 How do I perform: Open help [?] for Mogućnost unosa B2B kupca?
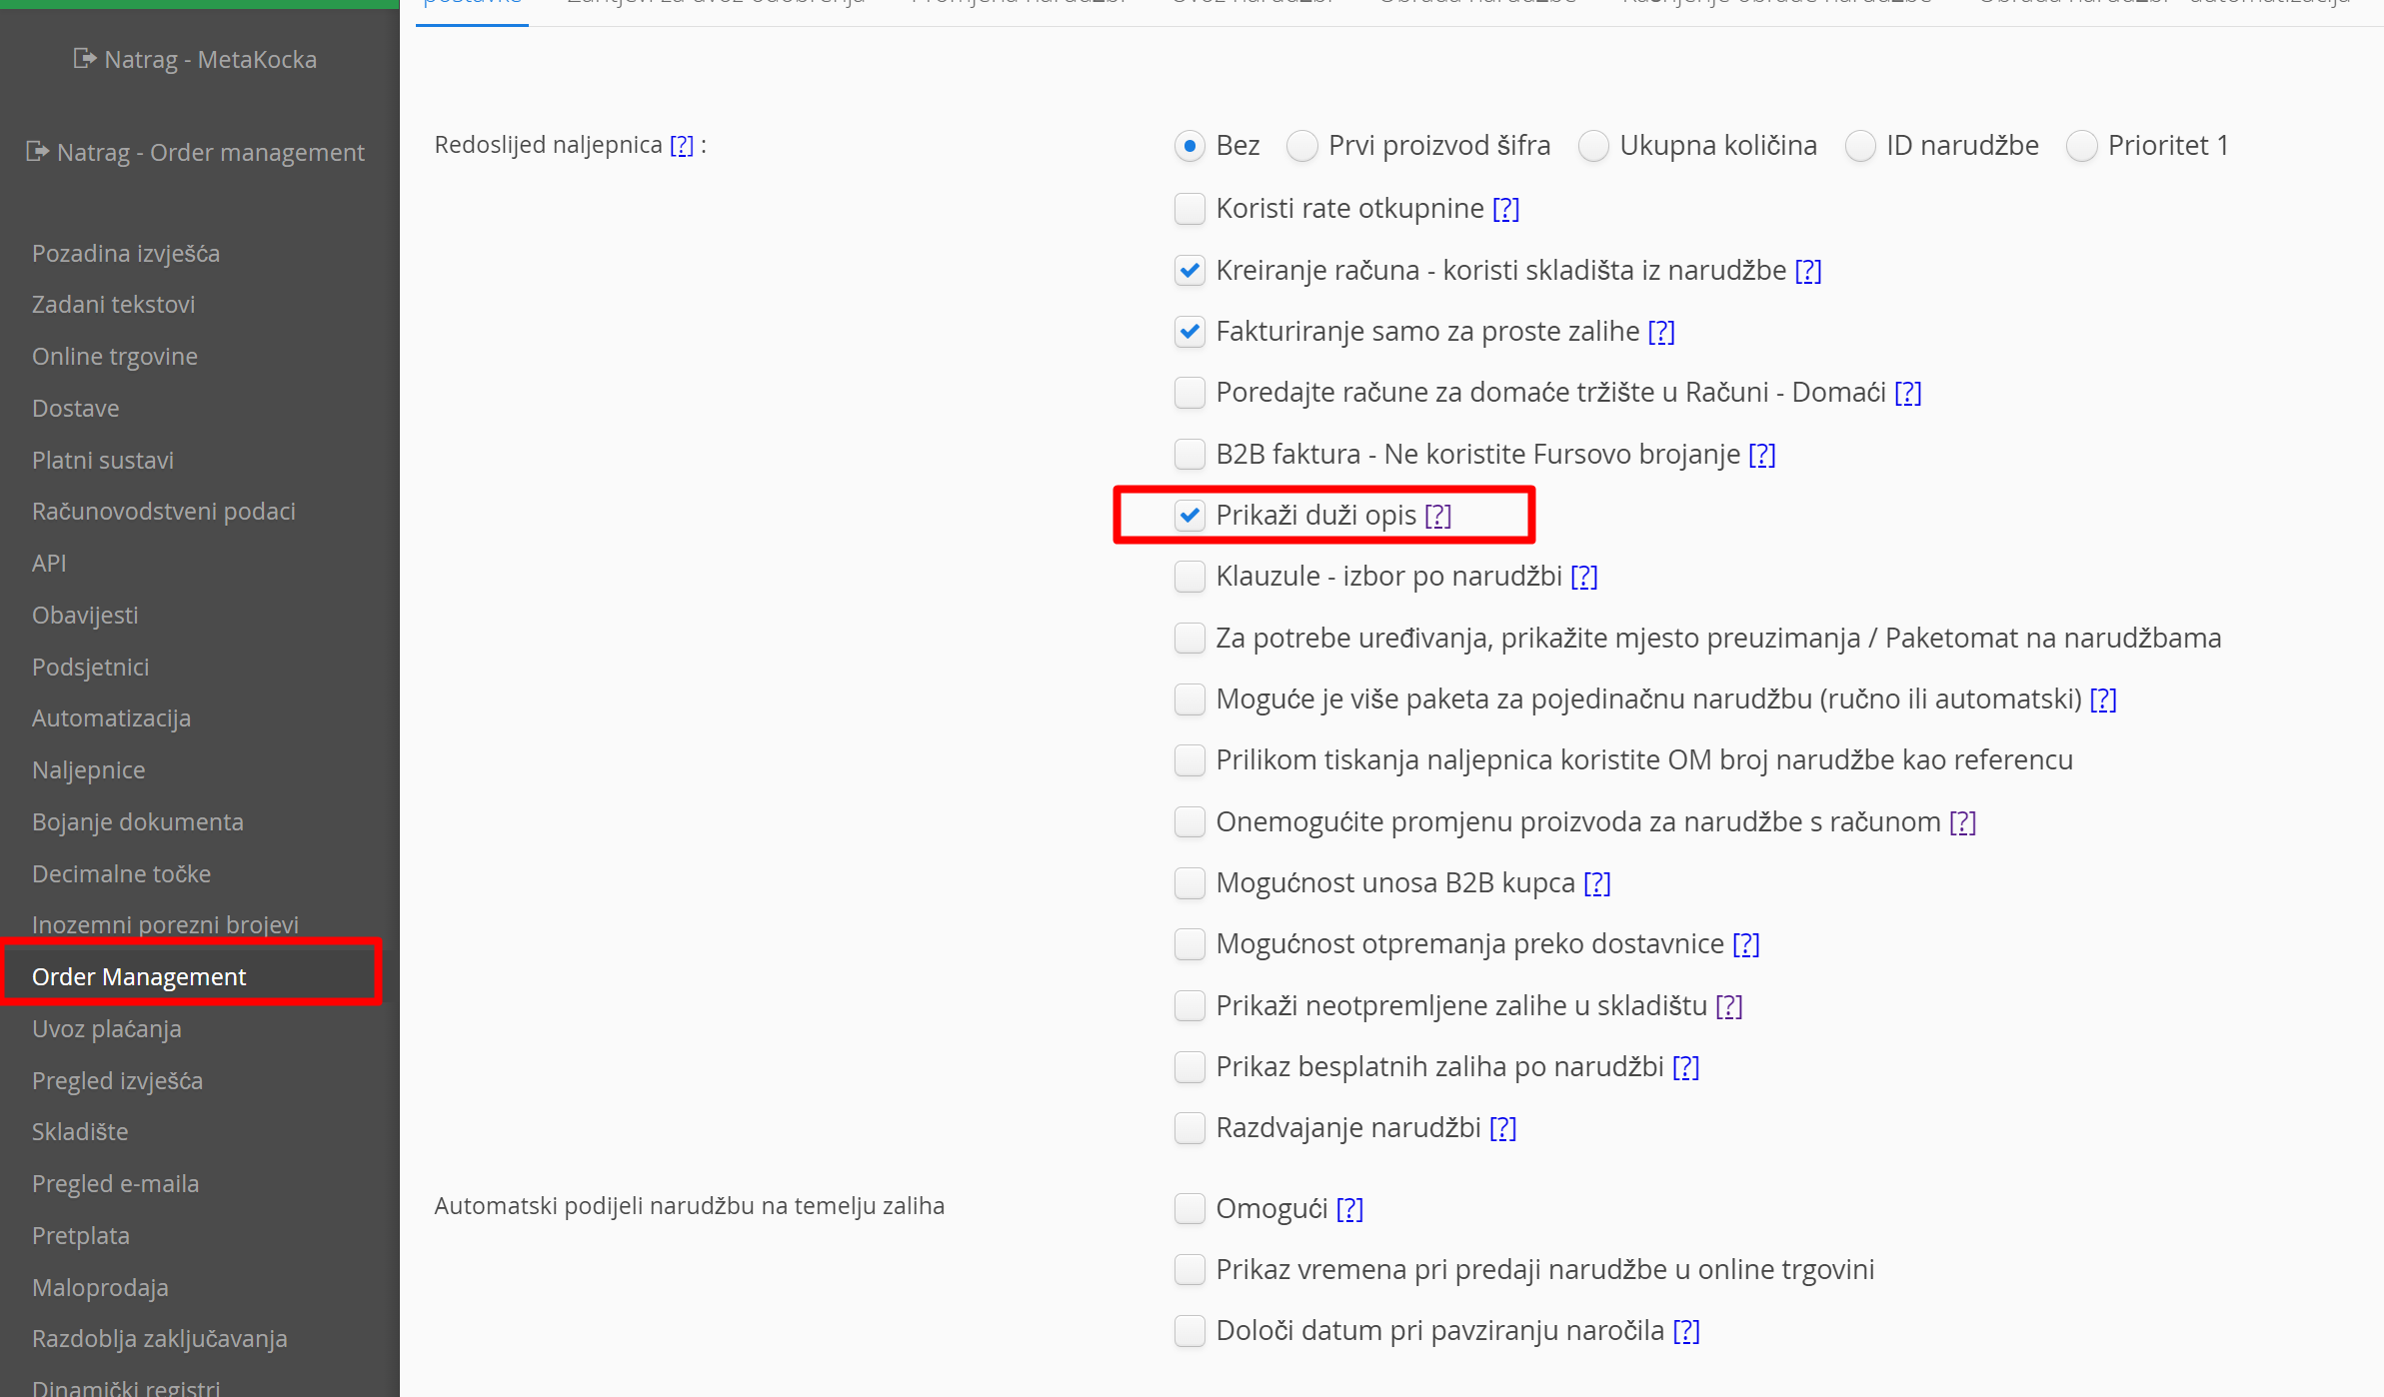pyautogui.click(x=1596, y=883)
